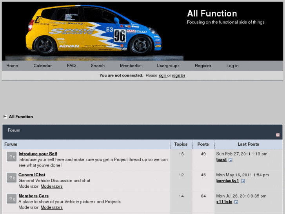285x214 pixels.
Task: Click the Topics column header
Action: tap(181, 144)
